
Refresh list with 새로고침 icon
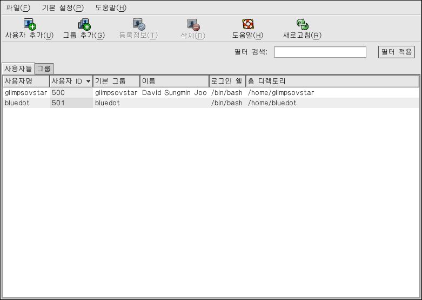(302, 24)
